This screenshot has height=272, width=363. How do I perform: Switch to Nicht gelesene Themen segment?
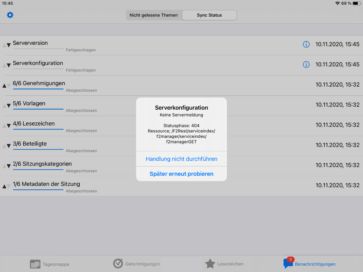pos(154,15)
